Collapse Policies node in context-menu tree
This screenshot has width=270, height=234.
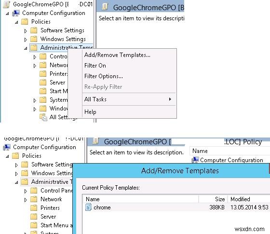(x=16, y=22)
